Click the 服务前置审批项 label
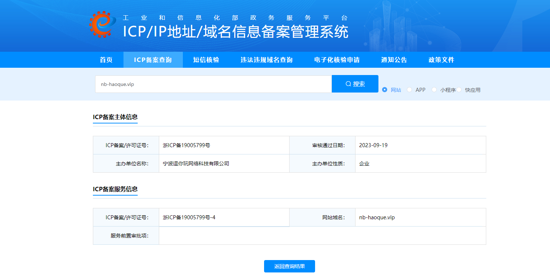This screenshot has height=279, width=550. click(x=130, y=236)
